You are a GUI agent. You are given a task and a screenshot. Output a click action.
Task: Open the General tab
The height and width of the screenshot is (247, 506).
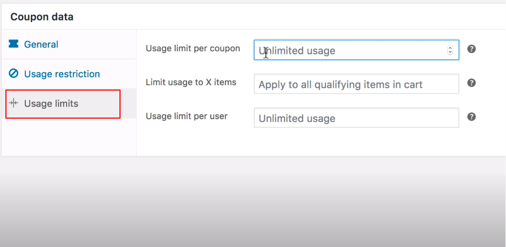[41, 44]
